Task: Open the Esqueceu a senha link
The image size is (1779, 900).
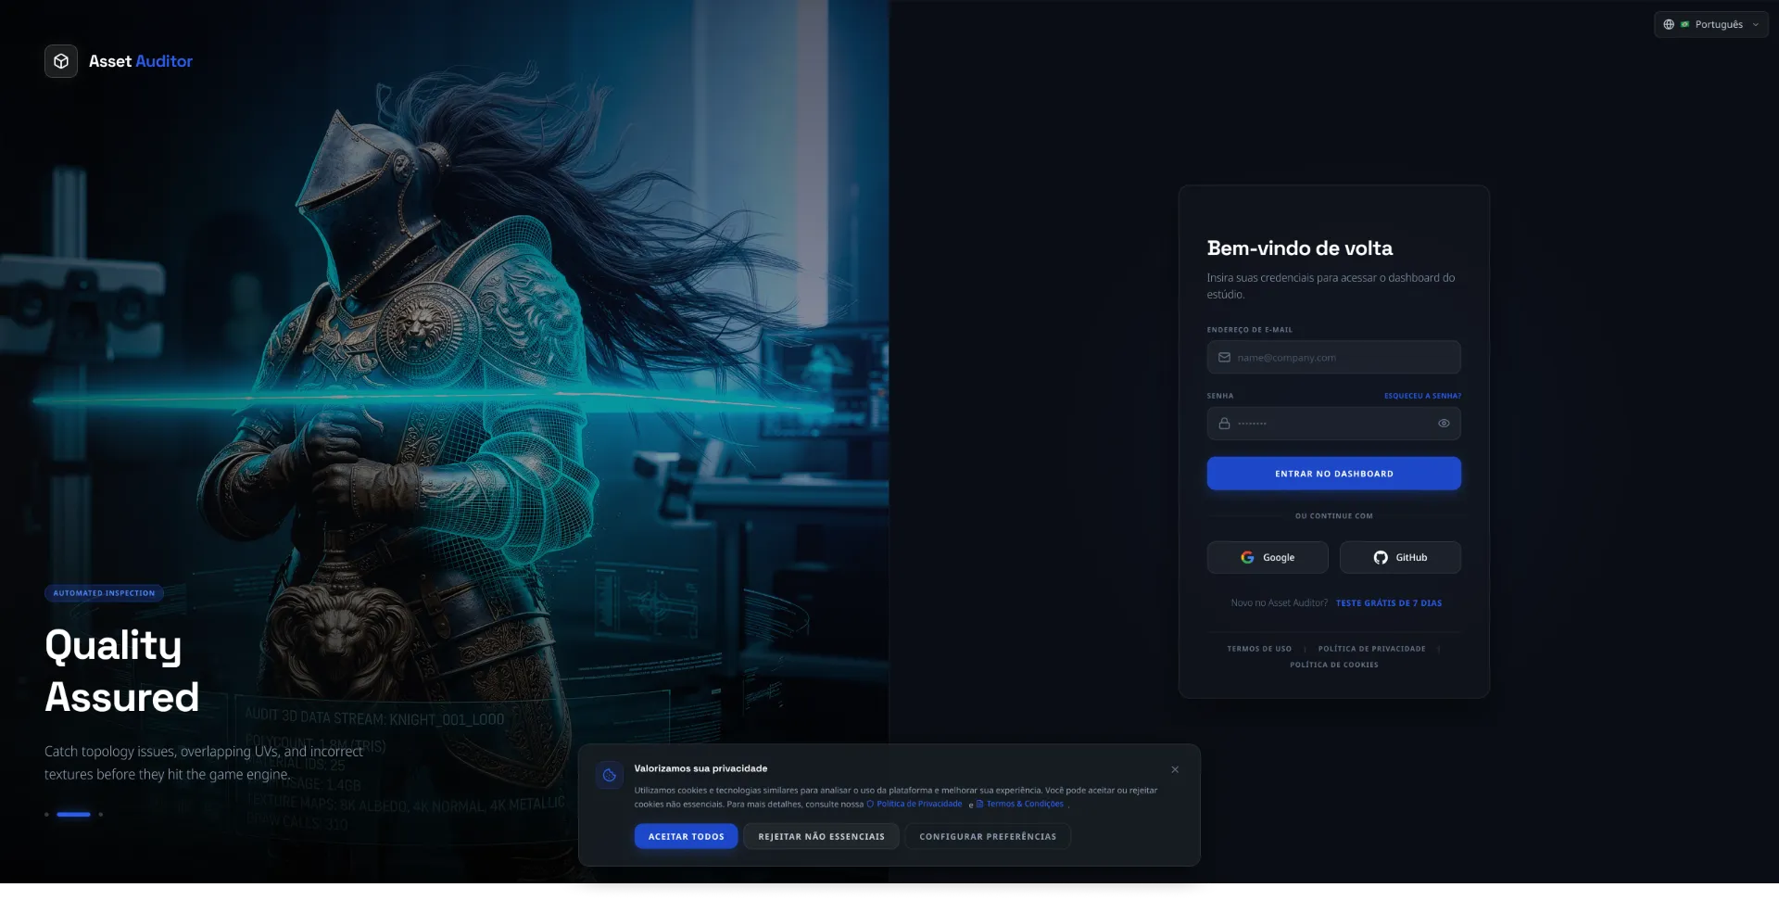Action: pos(1422,396)
